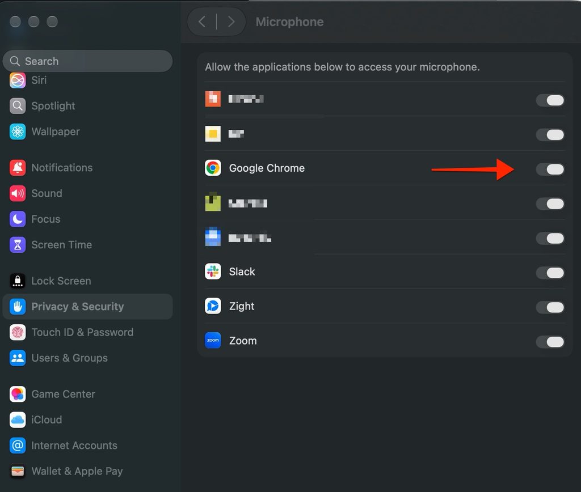Click the Zight app icon
Viewport: 581px width, 492px height.
tap(213, 306)
